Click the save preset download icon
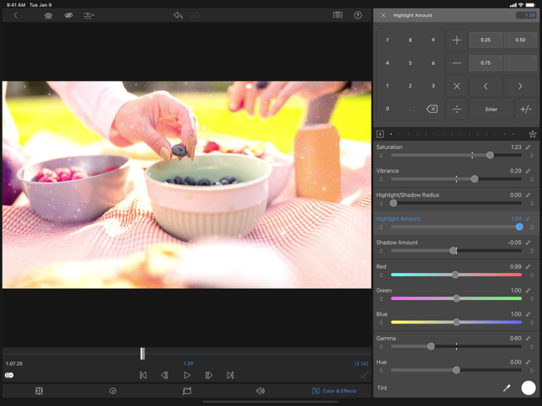This screenshot has width=542, height=406. pyautogui.click(x=380, y=134)
